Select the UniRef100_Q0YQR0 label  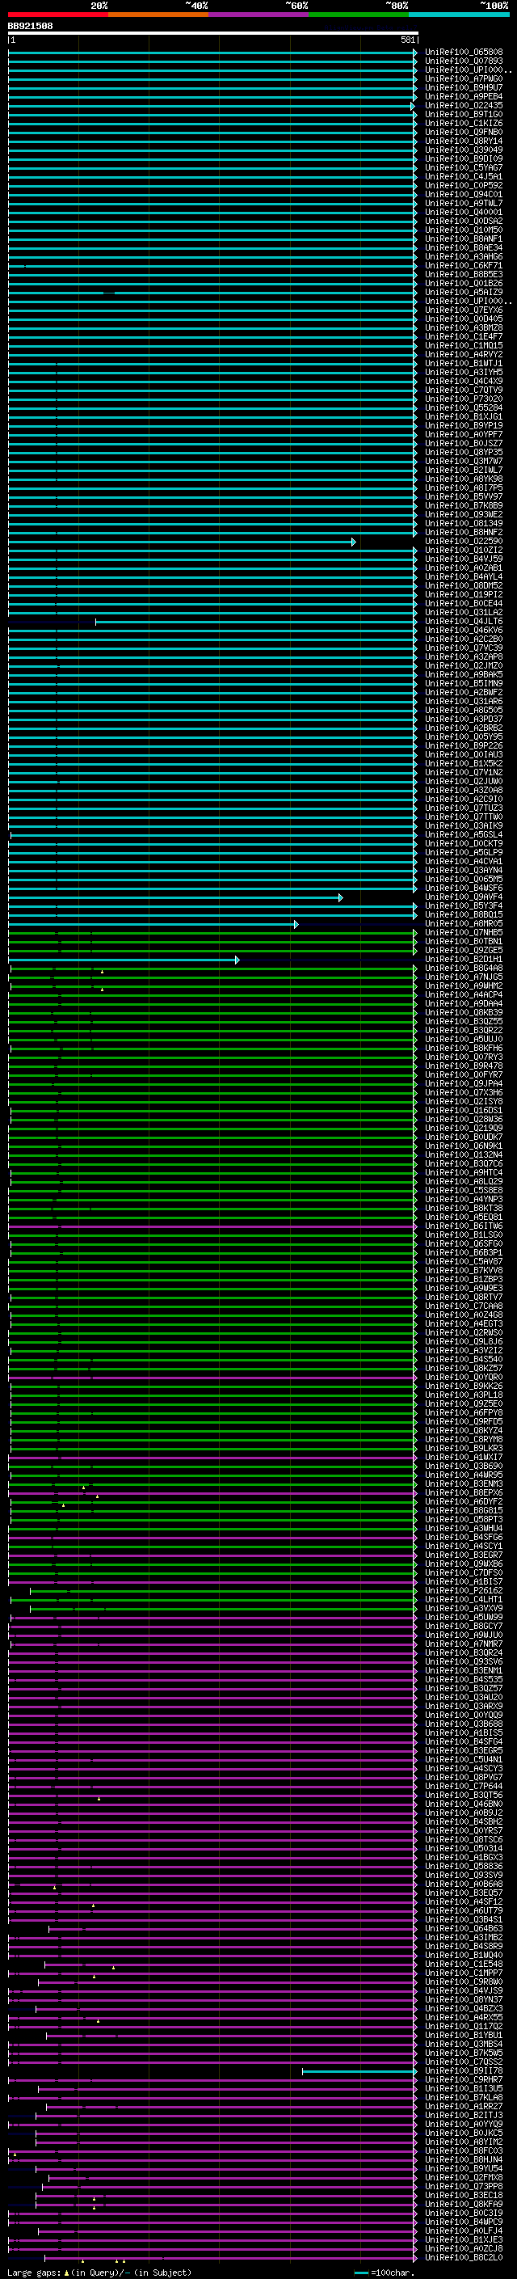(464, 1378)
